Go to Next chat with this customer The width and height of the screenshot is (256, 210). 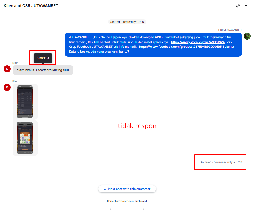tap(127, 189)
